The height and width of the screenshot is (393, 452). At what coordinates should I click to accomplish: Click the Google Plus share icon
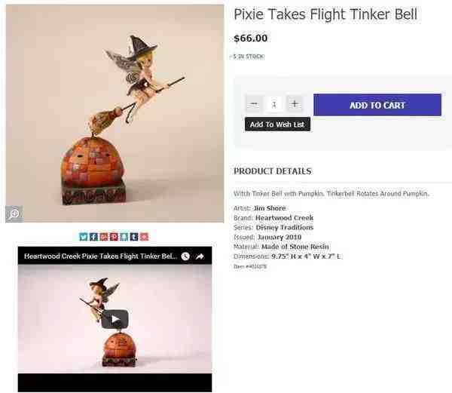pos(103,237)
